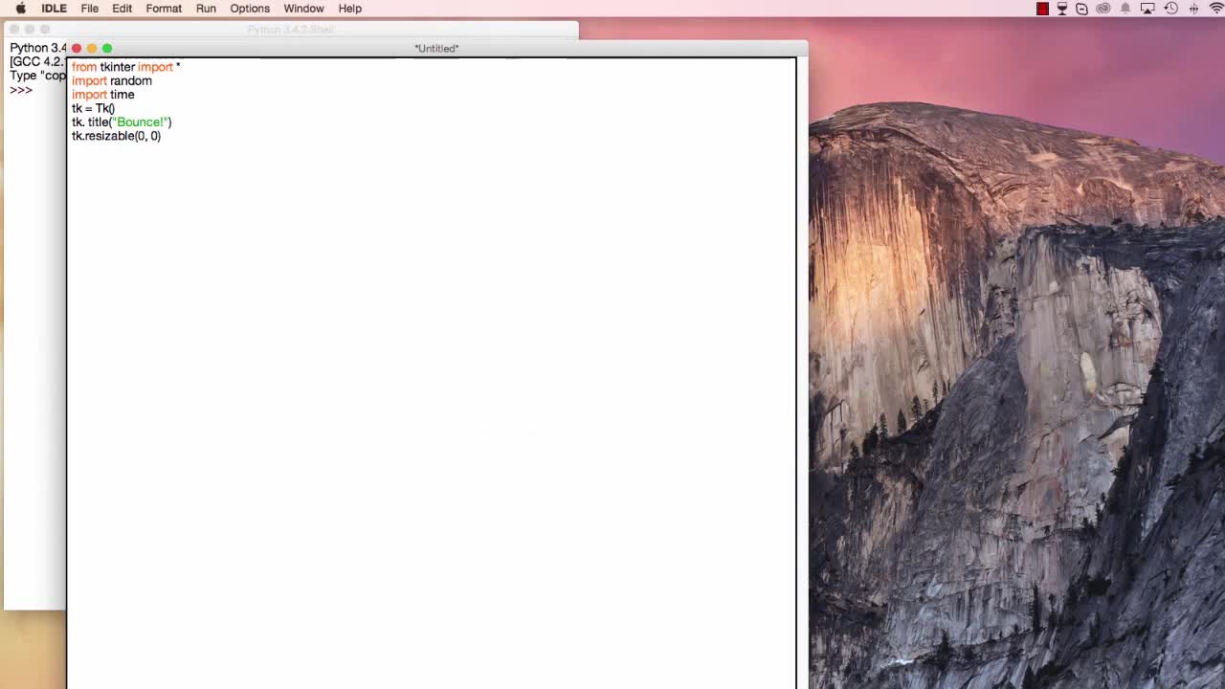Open the IDLE application menu
Viewport: 1225px width, 689px height.
pyautogui.click(x=54, y=9)
